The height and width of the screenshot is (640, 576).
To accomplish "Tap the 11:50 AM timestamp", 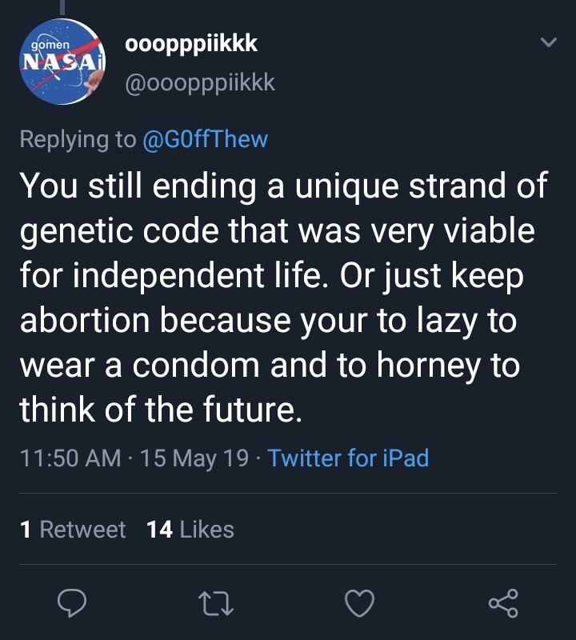I will pos(70,458).
